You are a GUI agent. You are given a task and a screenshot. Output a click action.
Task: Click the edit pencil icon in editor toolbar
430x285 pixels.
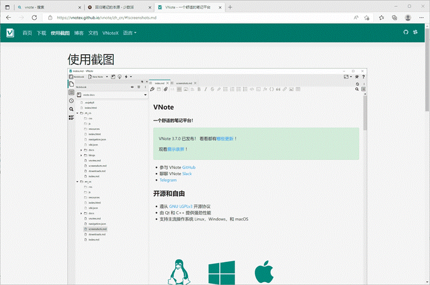pyautogui.click(x=153, y=89)
